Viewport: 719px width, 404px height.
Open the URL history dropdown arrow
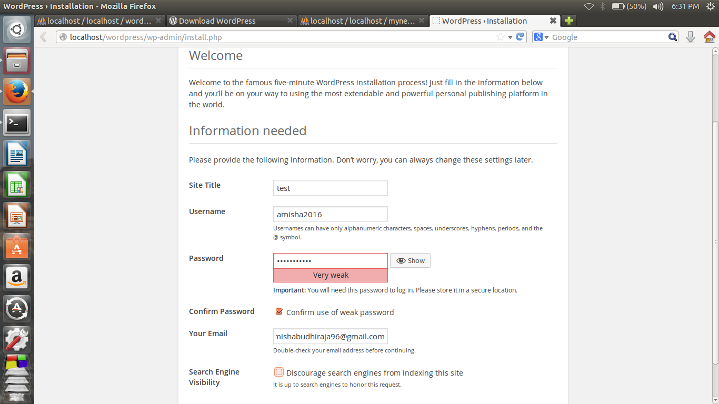pyautogui.click(x=510, y=37)
